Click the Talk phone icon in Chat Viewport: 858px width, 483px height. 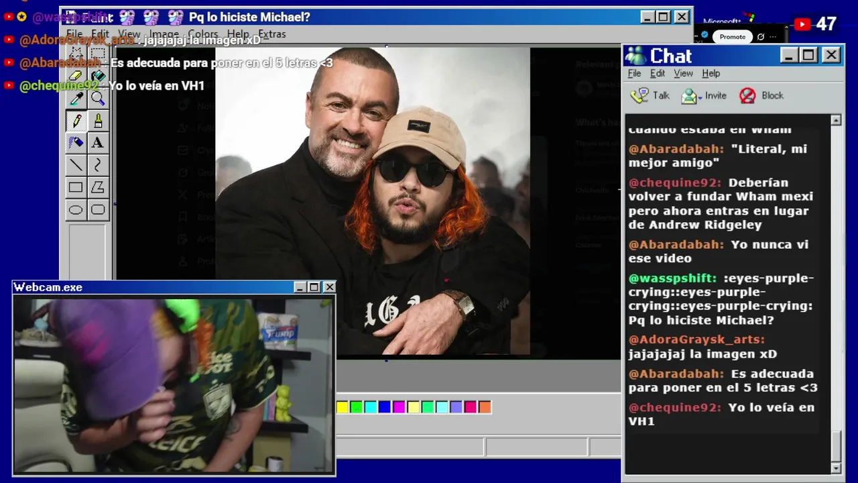[639, 95]
